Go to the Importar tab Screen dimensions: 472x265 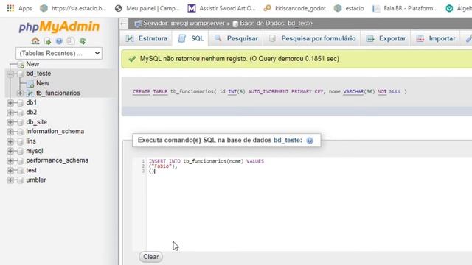tap(435, 38)
